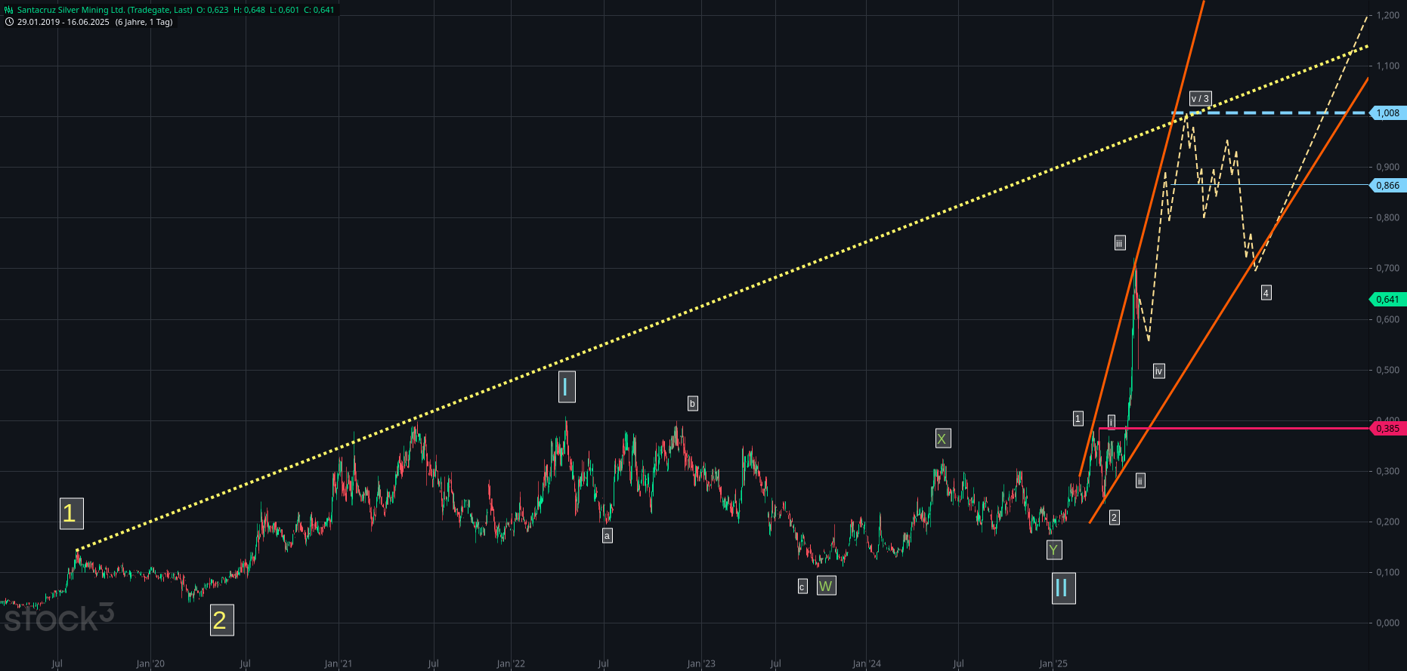
Task: Click the Jan '25 time axis label
Action: click(1053, 664)
